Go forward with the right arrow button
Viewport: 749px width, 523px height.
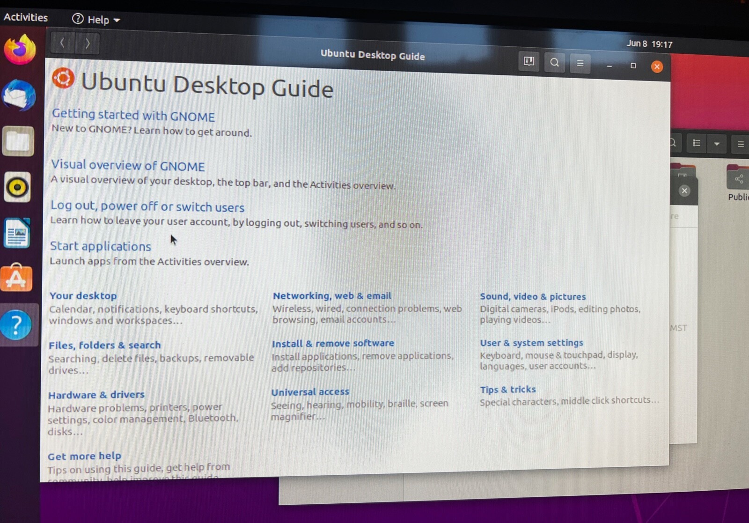[87, 44]
